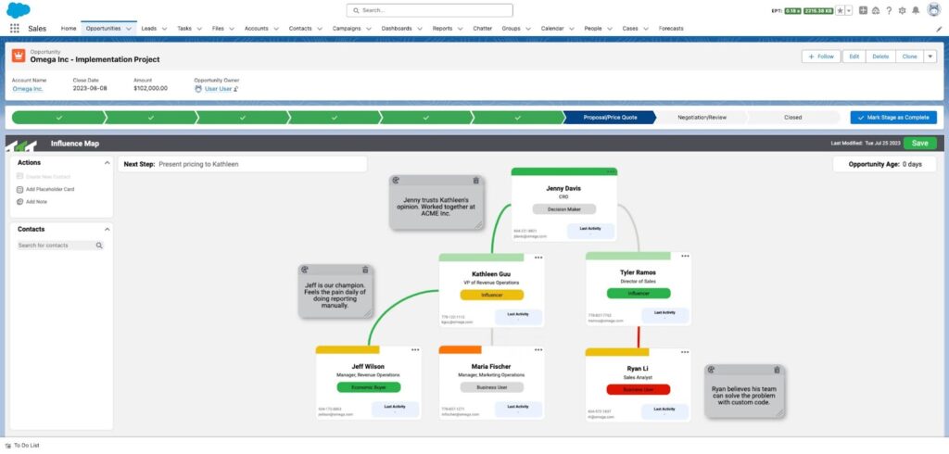Collapse the Contacts panel
Viewport: 949px width, 454px height.
[108, 230]
